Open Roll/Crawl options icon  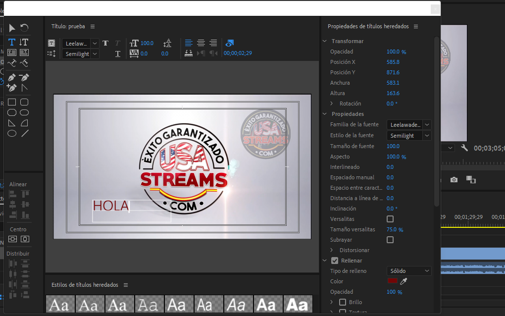coord(51,53)
